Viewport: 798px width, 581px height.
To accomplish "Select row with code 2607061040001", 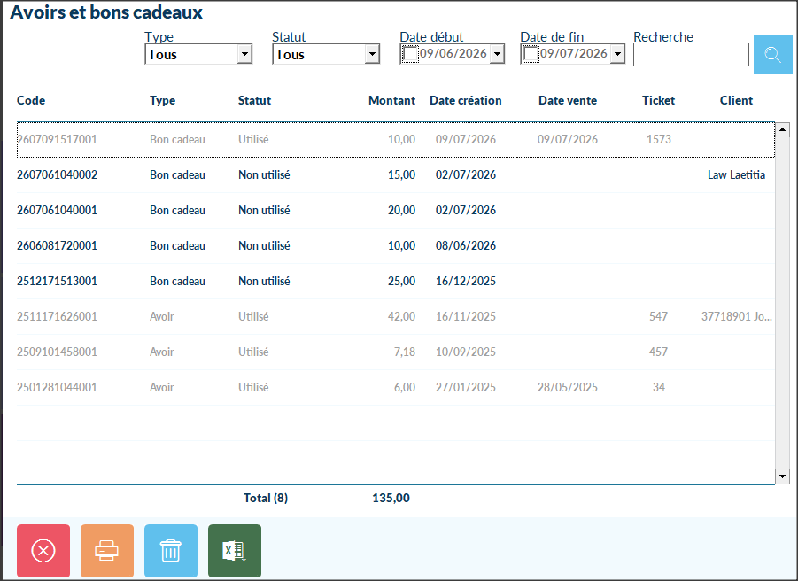I will (395, 210).
